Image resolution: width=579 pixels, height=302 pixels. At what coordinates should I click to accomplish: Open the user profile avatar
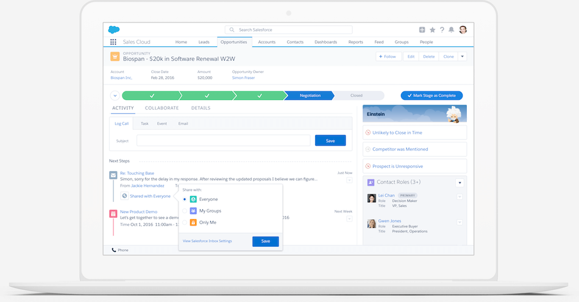[463, 30]
